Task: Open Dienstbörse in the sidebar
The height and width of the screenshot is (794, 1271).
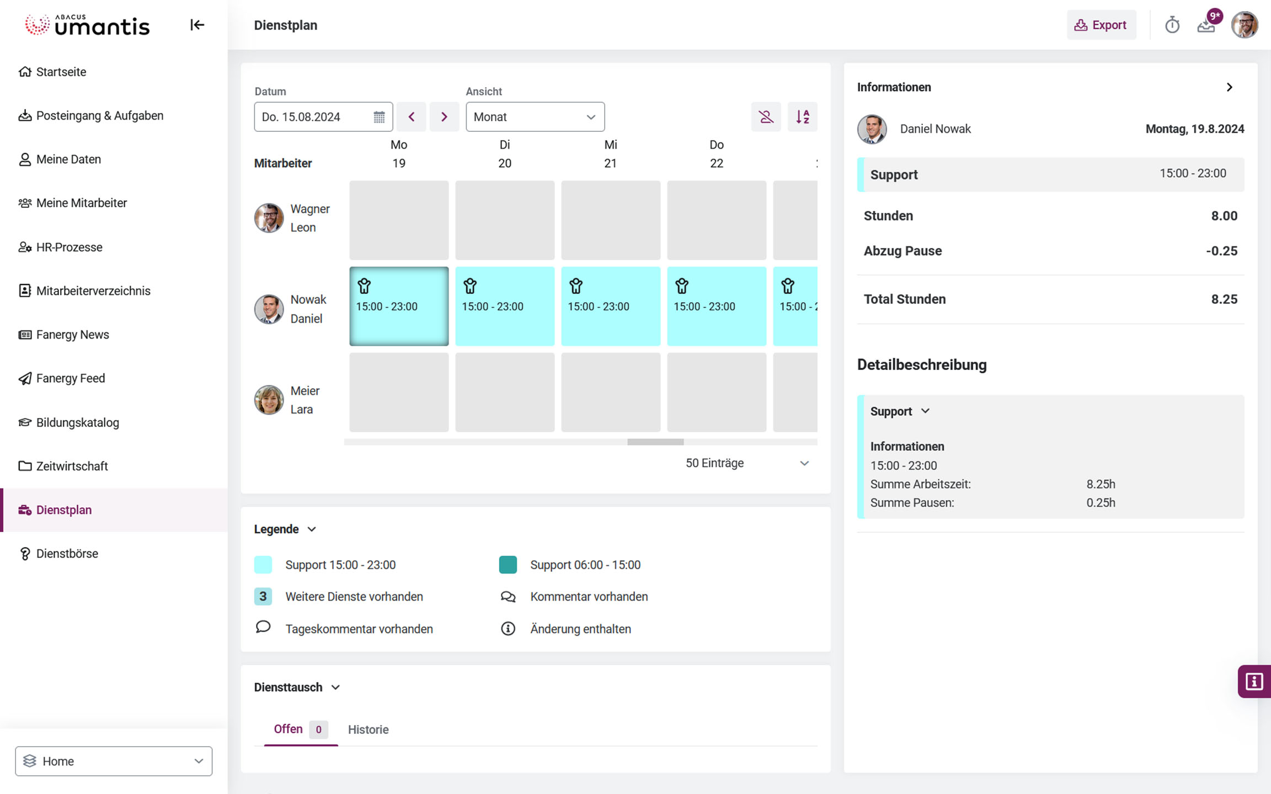Action: tap(67, 554)
